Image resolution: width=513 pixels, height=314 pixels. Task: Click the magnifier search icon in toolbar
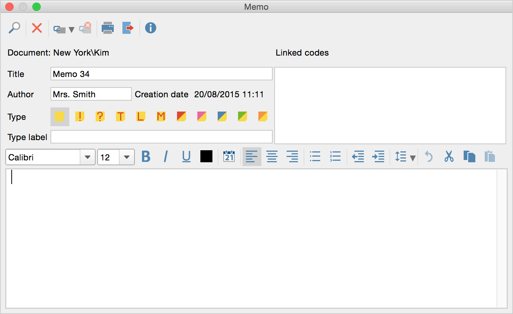coord(14,28)
